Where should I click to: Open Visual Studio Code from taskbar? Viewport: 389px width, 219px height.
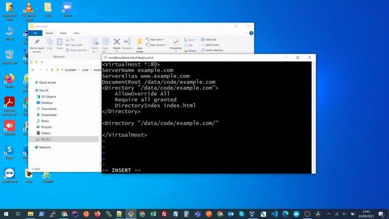point(274,214)
